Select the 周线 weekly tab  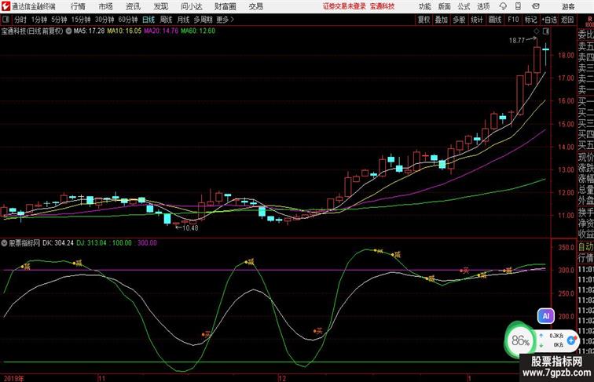[x=166, y=20]
